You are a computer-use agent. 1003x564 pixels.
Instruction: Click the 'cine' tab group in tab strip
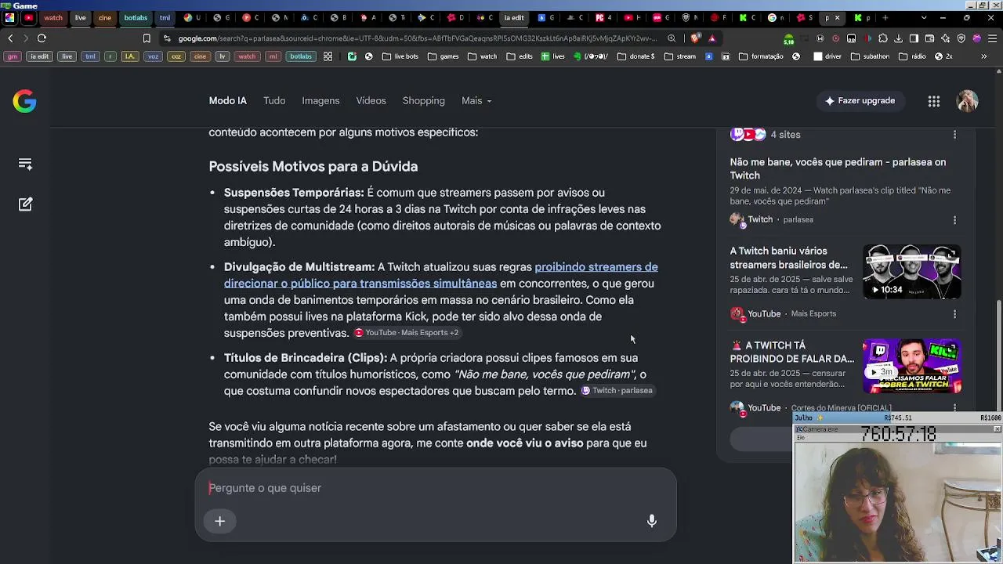[105, 17]
